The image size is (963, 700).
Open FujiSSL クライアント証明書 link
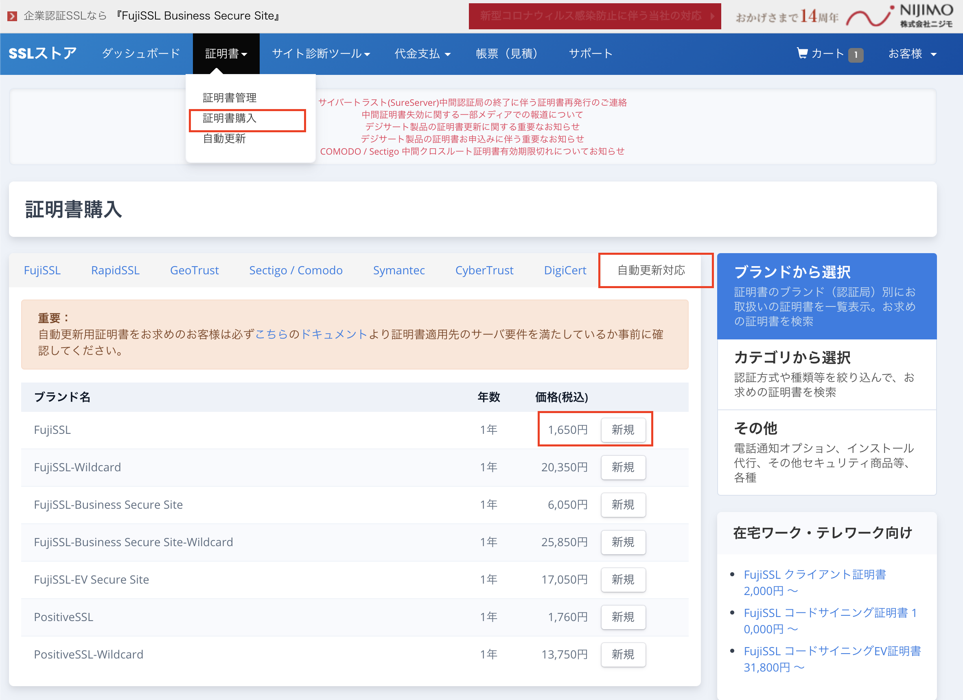(x=814, y=582)
